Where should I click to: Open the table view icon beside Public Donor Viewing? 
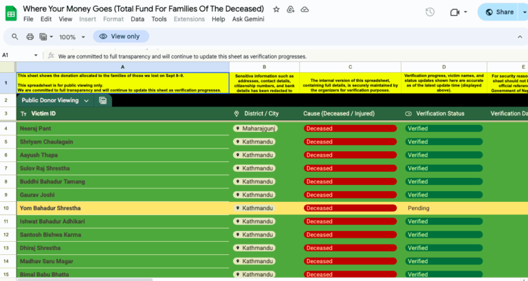[x=103, y=100]
